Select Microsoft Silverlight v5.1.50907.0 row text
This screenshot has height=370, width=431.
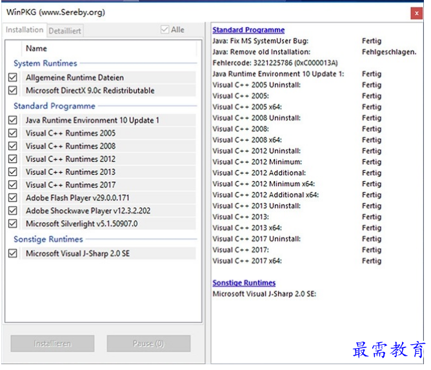coord(82,224)
